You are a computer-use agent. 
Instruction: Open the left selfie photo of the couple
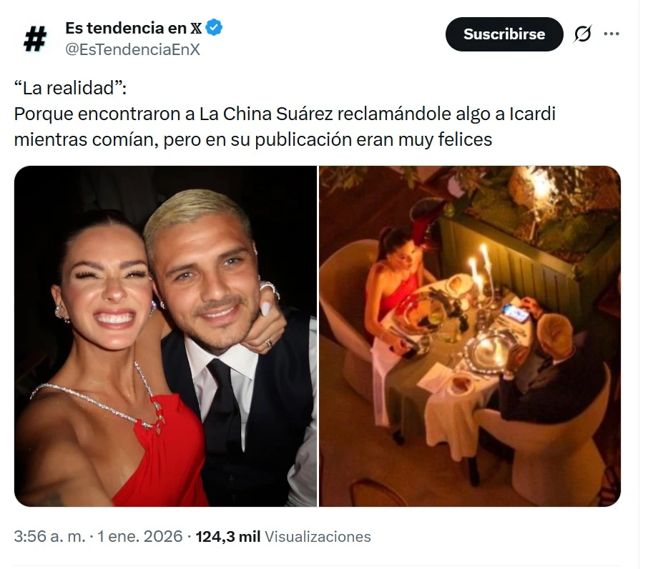point(165,336)
